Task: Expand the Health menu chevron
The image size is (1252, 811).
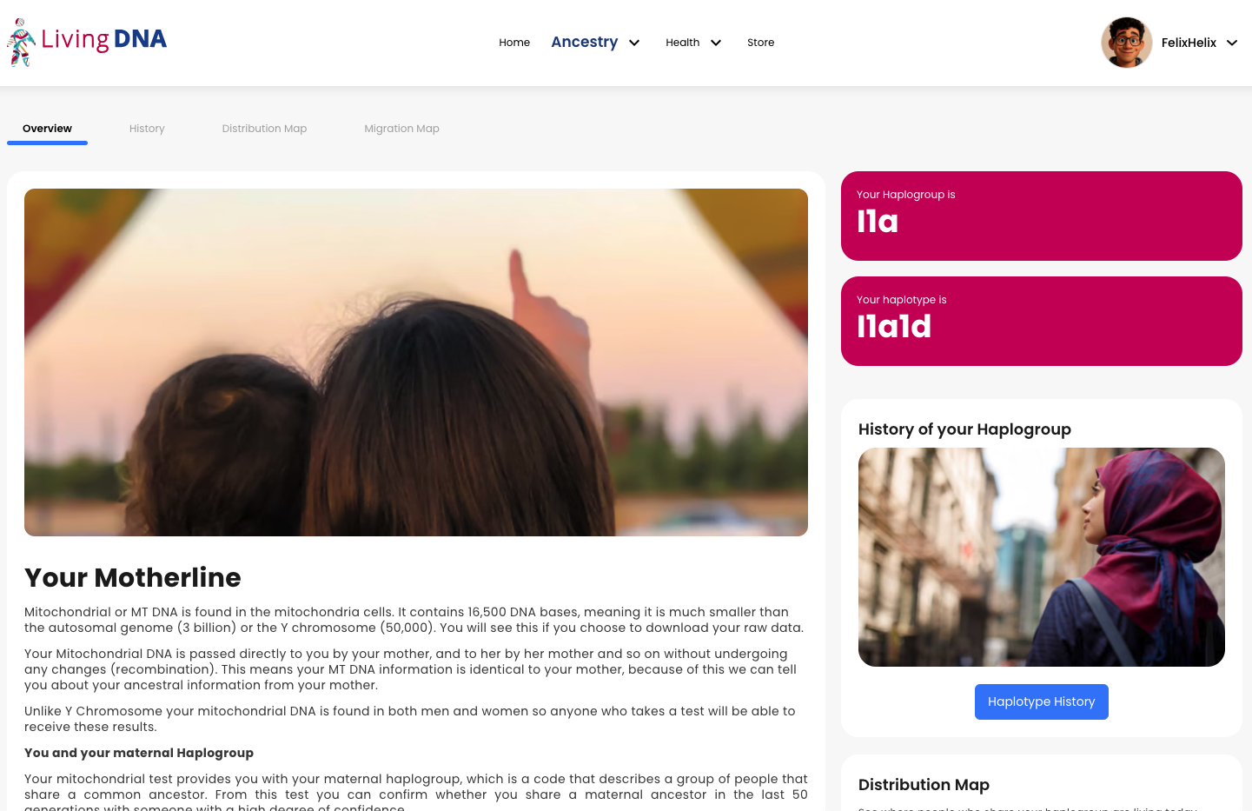Action: click(x=716, y=43)
